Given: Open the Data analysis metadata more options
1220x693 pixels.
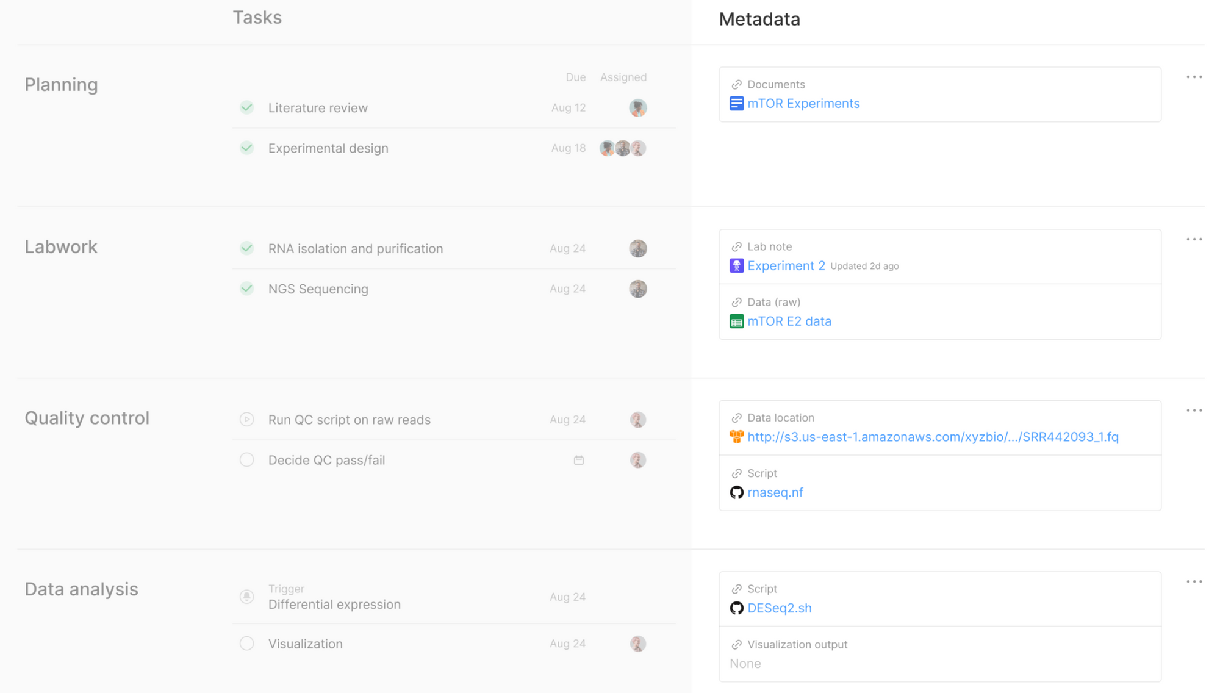Looking at the screenshot, I should pos(1194,581).
